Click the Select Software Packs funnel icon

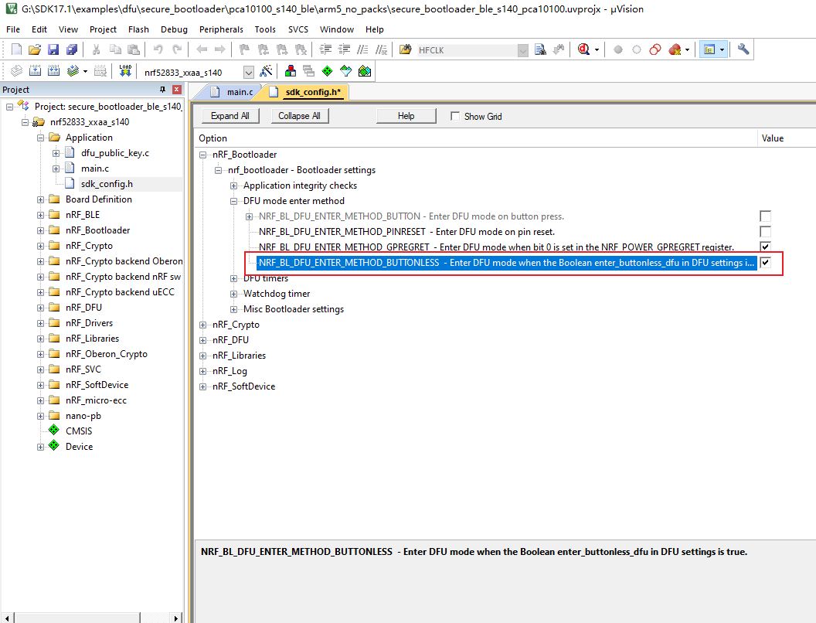click(345, 71)
